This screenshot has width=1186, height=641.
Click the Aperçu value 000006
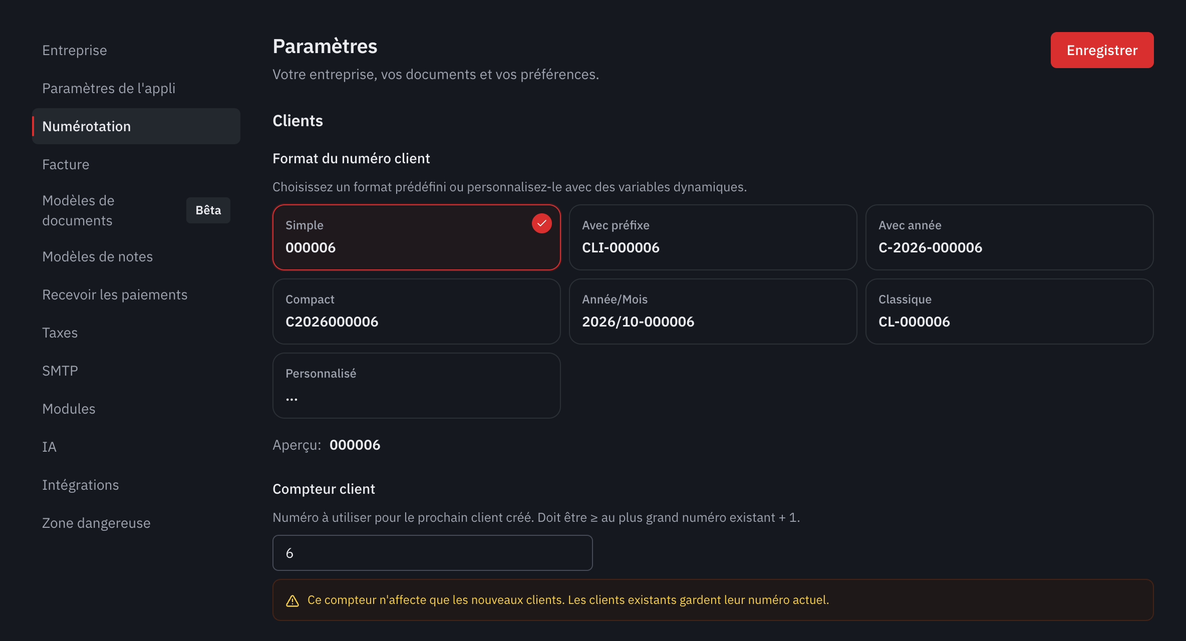(355, 445)
